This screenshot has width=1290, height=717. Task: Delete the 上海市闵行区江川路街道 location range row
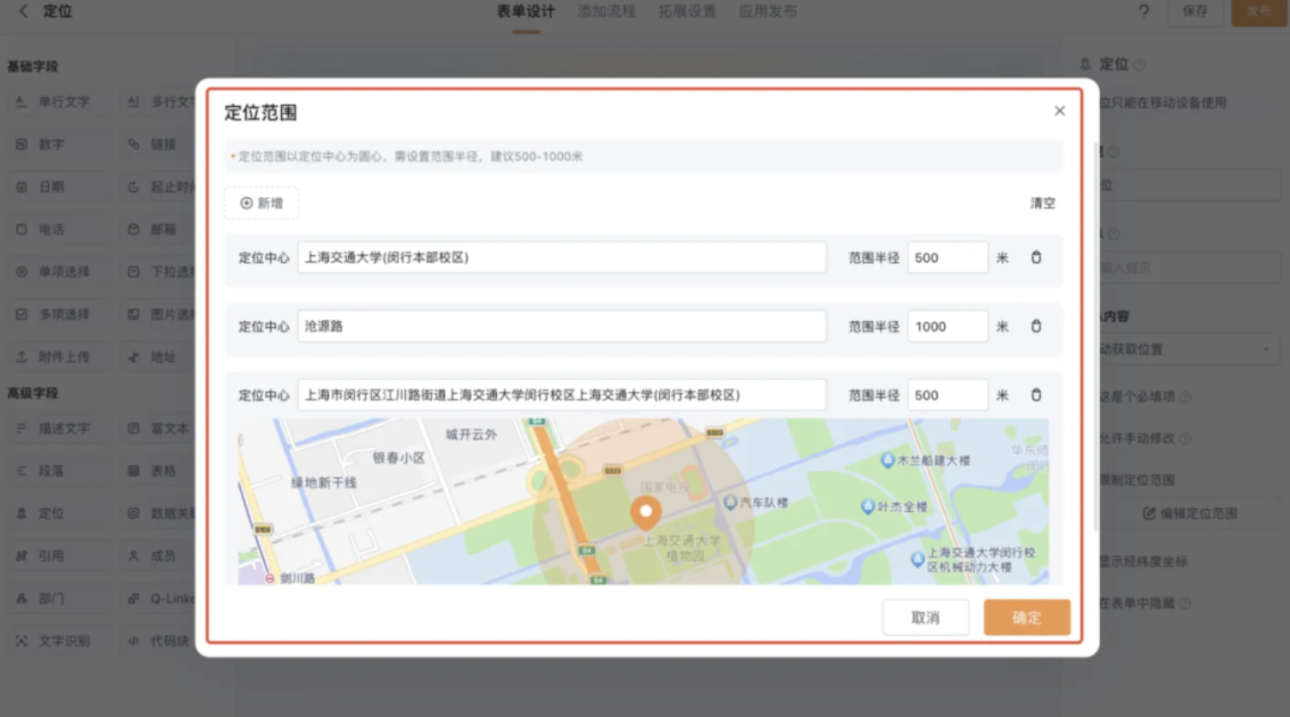click(x=1036, y=395)
